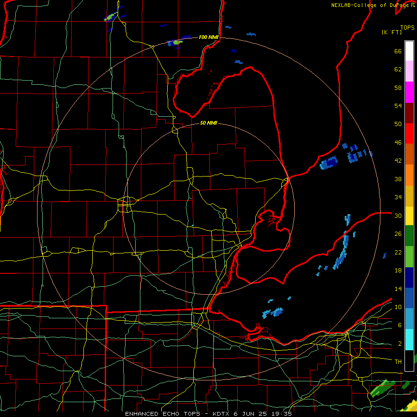Image resolution: width=417 pixels, height=417 pixels.
Task: Click the light blue 14 kft legend swatch
Action: tap(409, 319)
